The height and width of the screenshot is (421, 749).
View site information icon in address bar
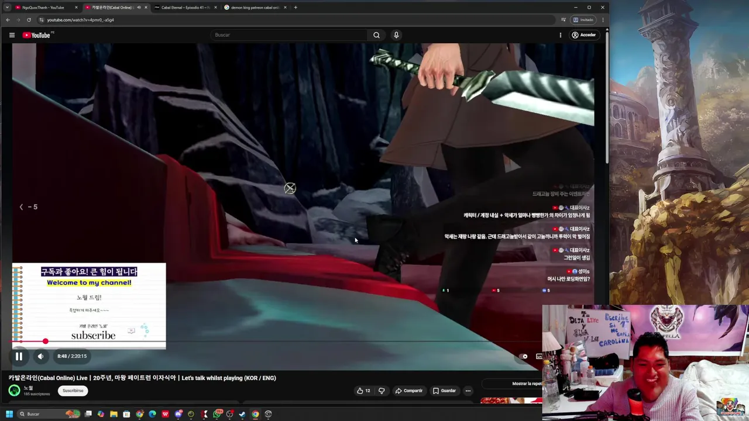pos(41,20)
